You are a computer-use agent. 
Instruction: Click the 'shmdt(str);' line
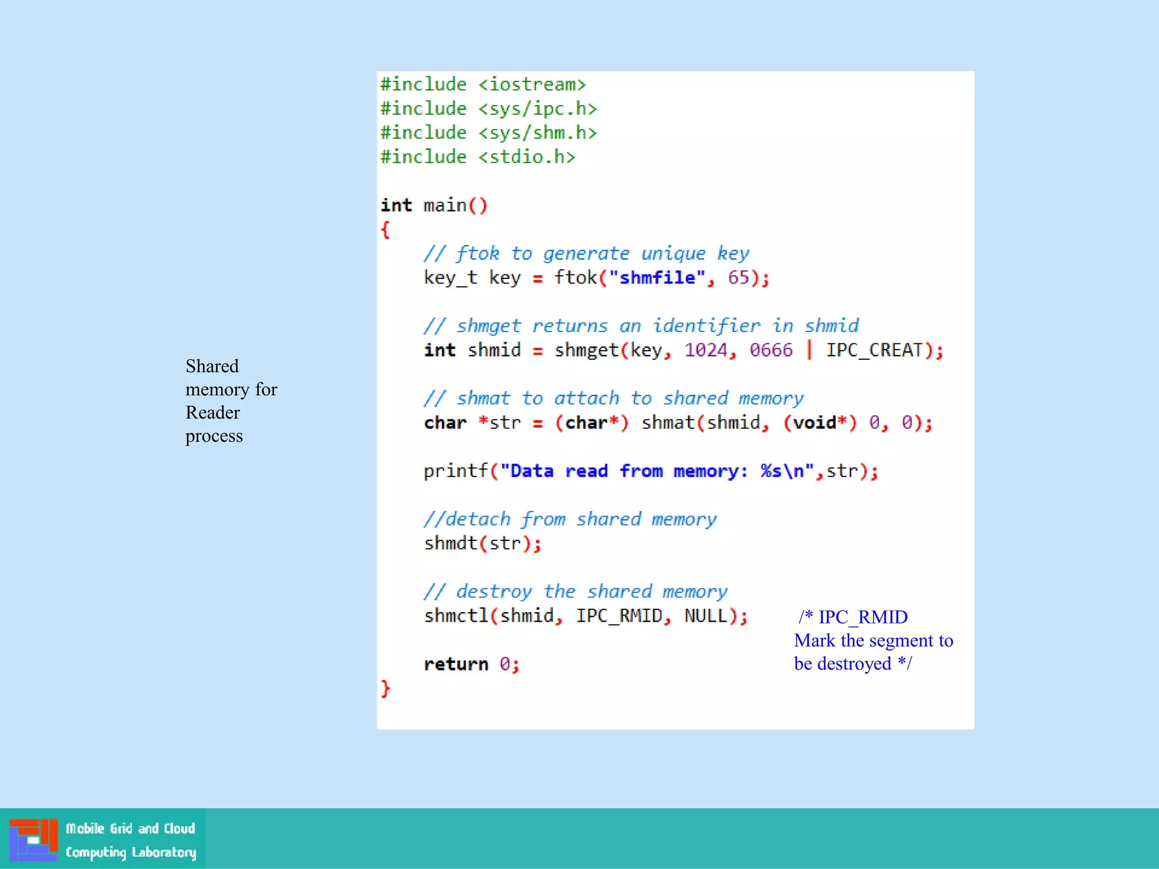(483, 543)
